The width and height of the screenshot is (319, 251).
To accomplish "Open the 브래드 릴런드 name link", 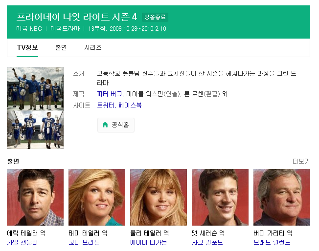I will (x=272, y=242).
